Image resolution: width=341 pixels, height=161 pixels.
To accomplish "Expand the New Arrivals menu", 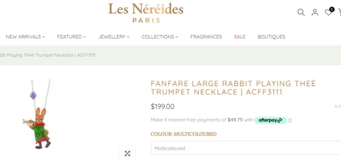I will [x=25, y=37].
